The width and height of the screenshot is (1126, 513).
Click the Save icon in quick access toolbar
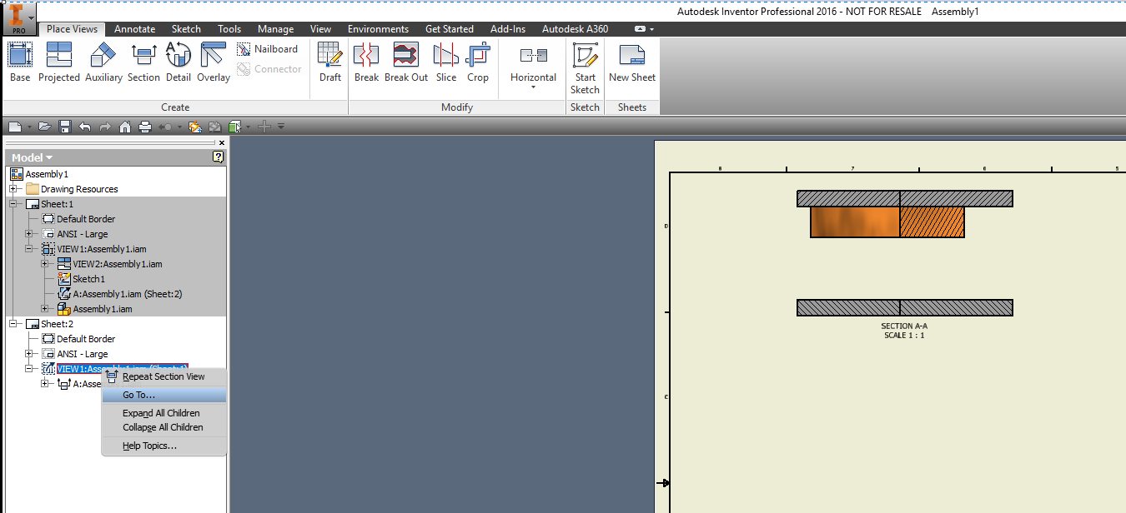(65, 126)
